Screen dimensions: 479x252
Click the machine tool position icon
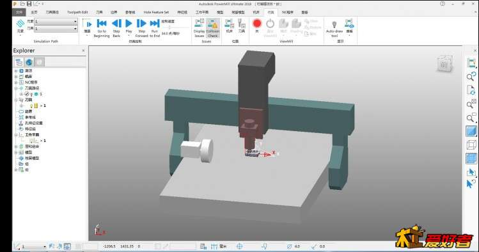tap(229, 24)
